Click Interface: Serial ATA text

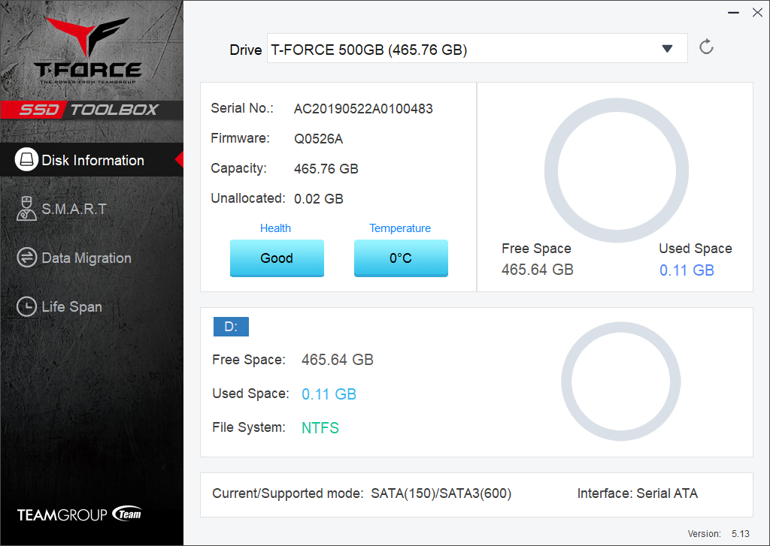638,493
